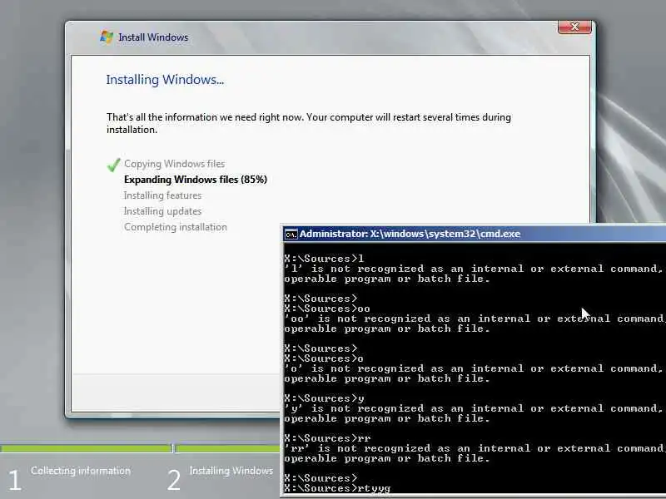Click the 'X:\Sources>l' command line

tap(324, 259)
